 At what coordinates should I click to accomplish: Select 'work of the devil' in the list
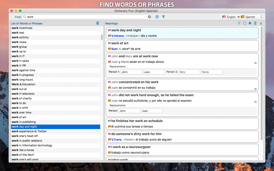(55, 155)
